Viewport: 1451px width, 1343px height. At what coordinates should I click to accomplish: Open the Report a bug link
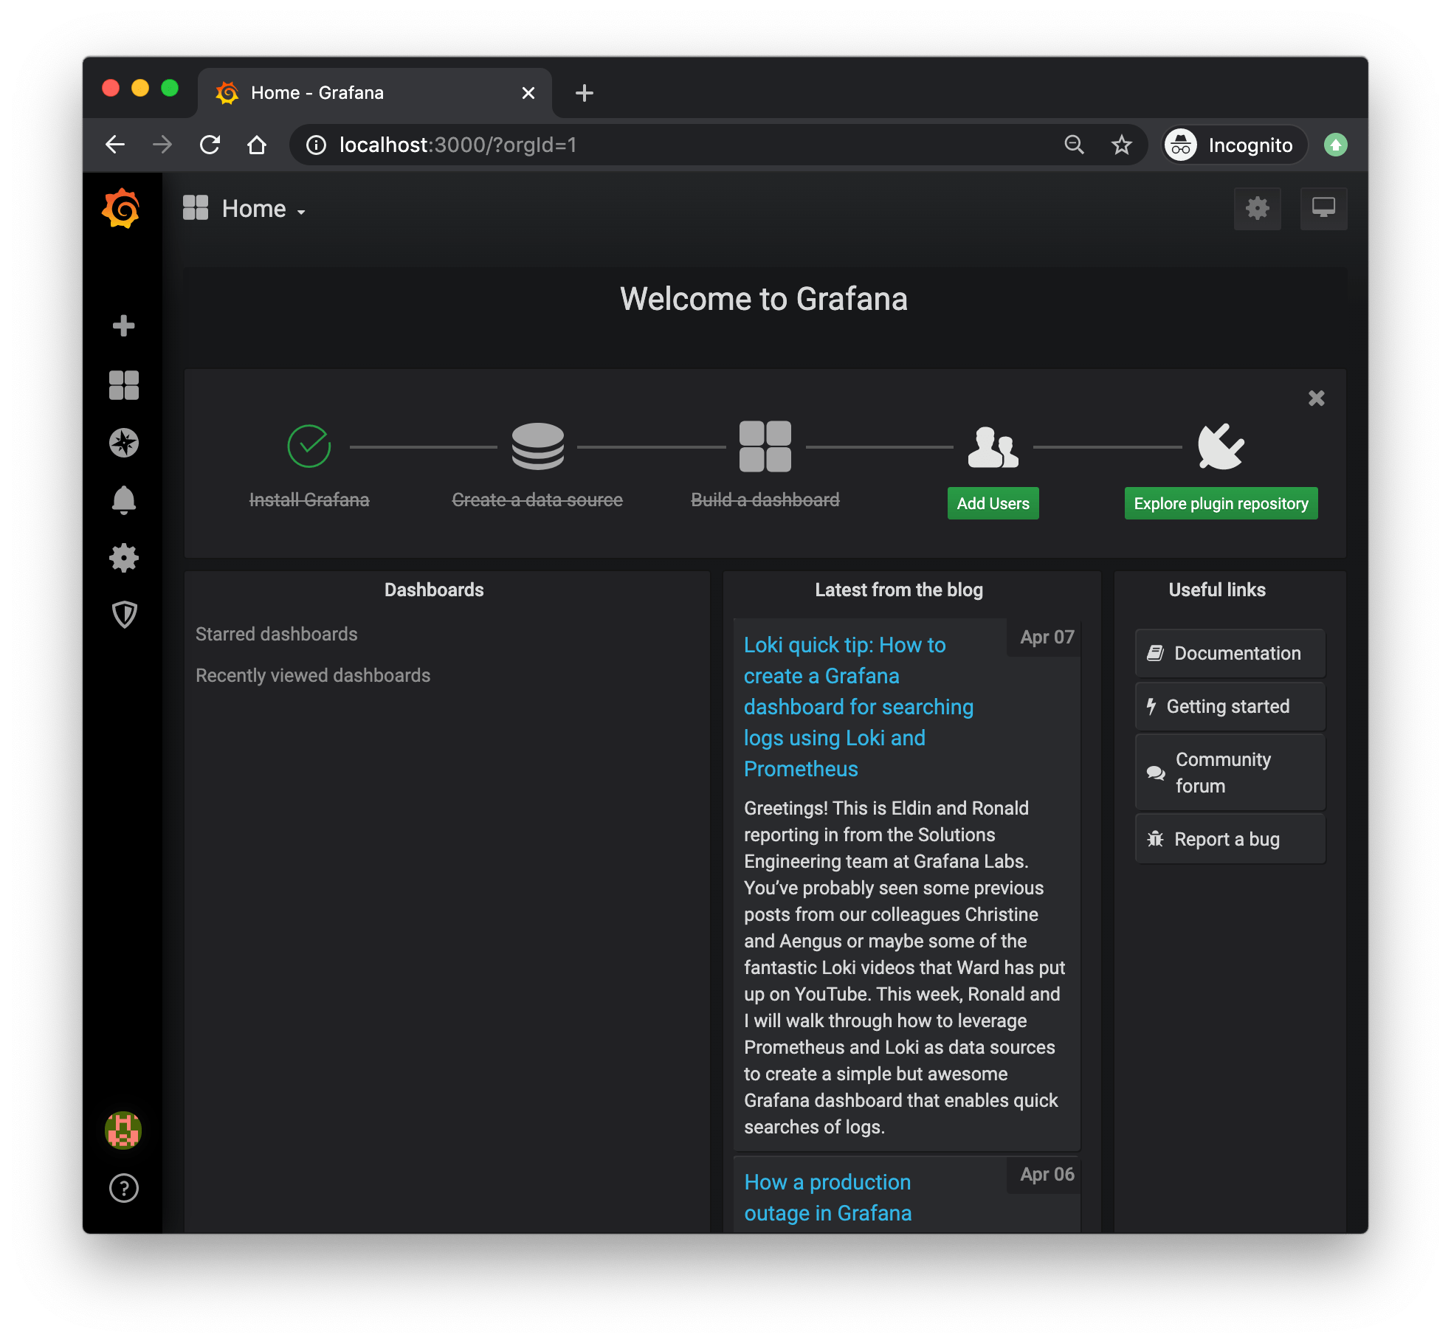pos(1230,839)
